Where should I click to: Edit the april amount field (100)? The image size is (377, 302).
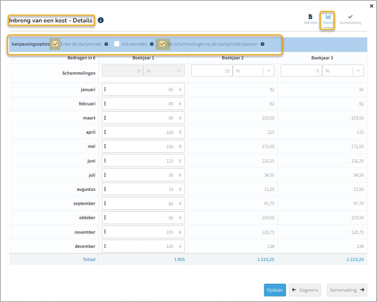[143, 132]
